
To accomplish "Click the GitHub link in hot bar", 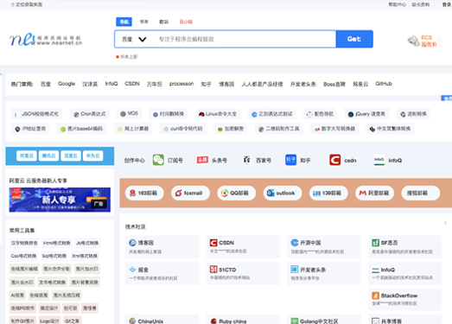I will click(384, 84).
